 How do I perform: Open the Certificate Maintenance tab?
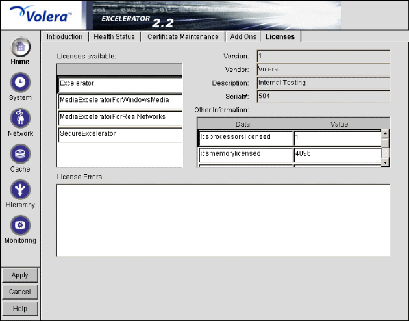pyautogui.click(x=183, y=37)
